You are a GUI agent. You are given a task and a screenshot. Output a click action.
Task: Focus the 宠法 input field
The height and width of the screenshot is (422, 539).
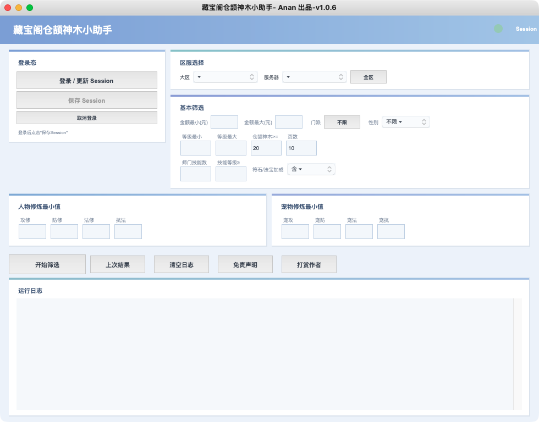point(359,231)
